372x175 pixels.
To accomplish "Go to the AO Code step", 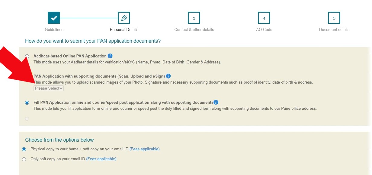I will 264,29.
